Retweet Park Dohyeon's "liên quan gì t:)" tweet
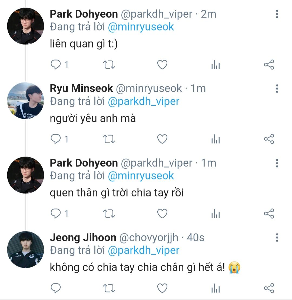 [x=109, y=65]
